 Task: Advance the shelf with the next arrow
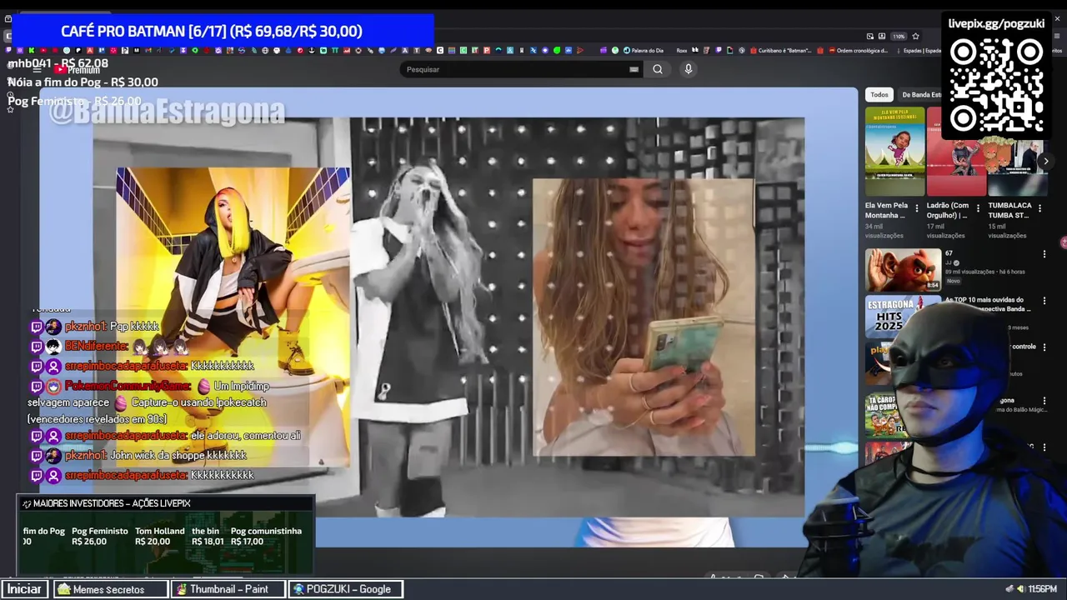(x=1045, y=161)
